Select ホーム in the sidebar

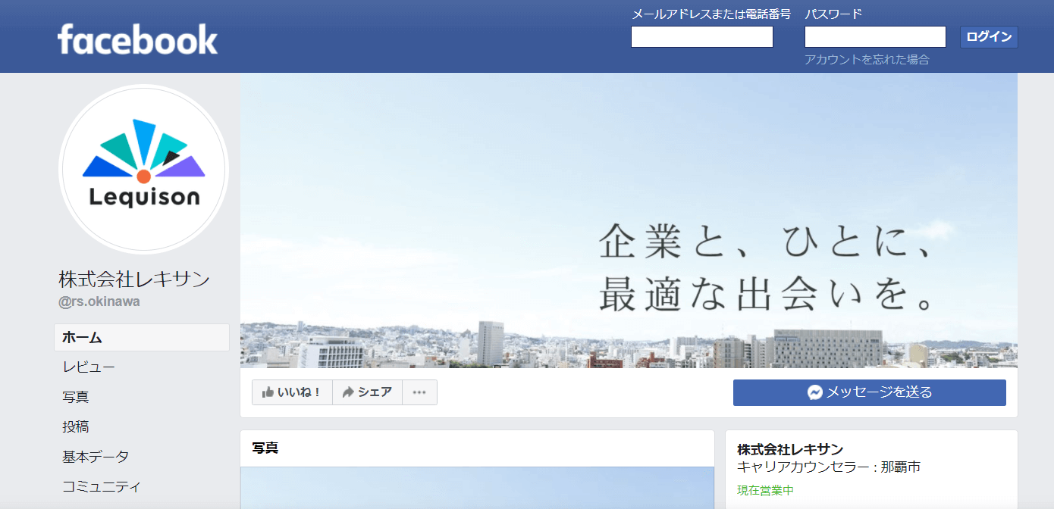[x=142, y=338]
